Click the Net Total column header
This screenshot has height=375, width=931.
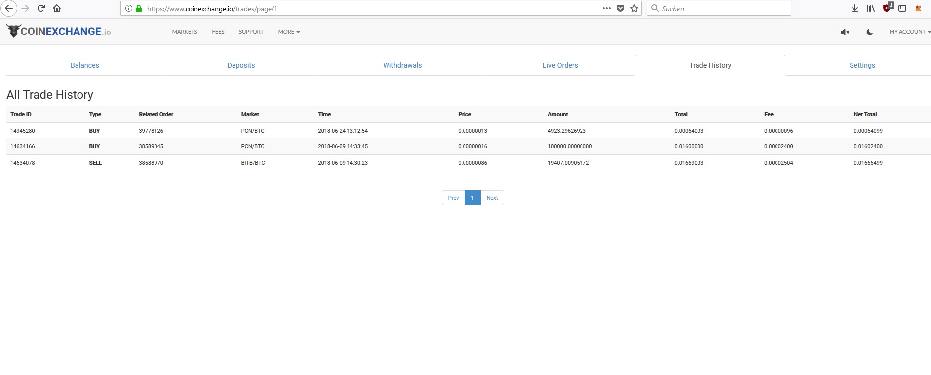[x=865, y=114]
